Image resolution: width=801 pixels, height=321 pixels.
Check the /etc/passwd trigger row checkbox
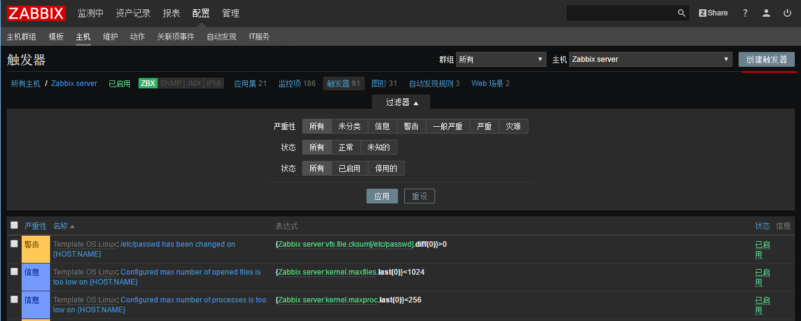14,244
